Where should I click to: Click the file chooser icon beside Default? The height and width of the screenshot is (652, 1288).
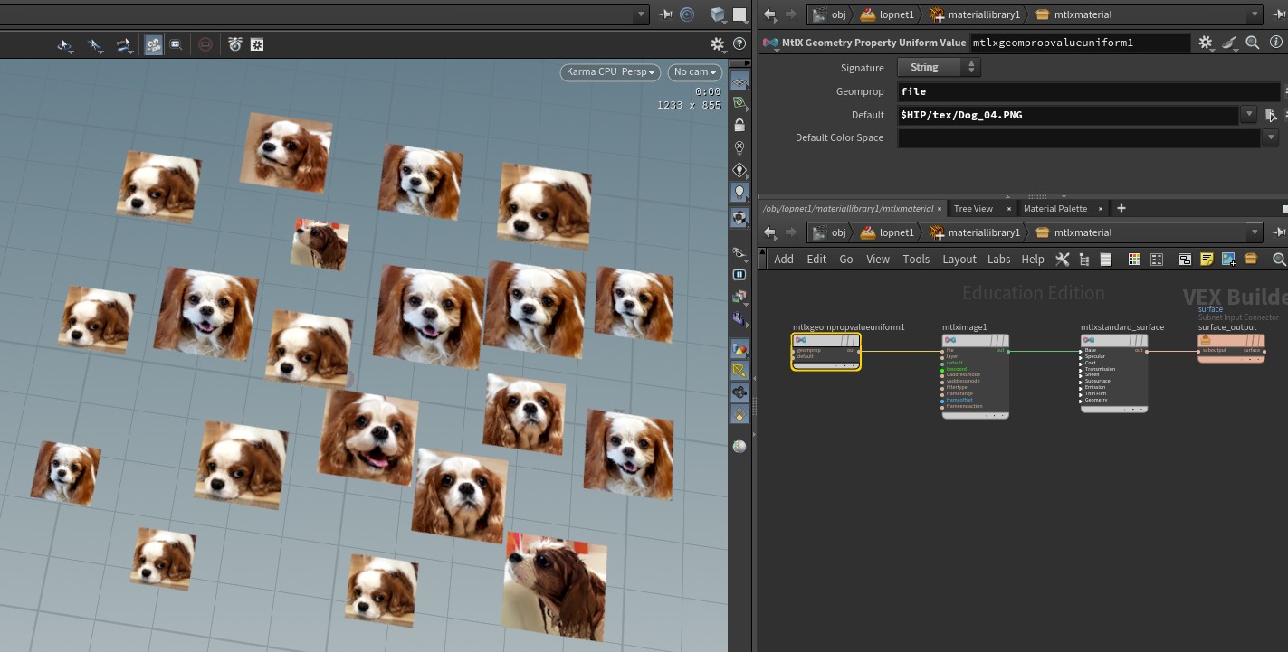[x=1271, y=115]
